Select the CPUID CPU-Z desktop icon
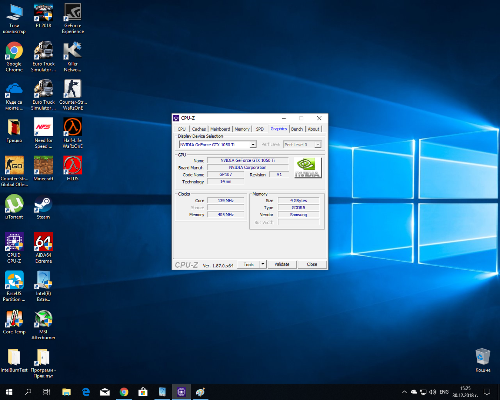Image resolution: width=500 pixels, height=400 pixels. [14, 248]
